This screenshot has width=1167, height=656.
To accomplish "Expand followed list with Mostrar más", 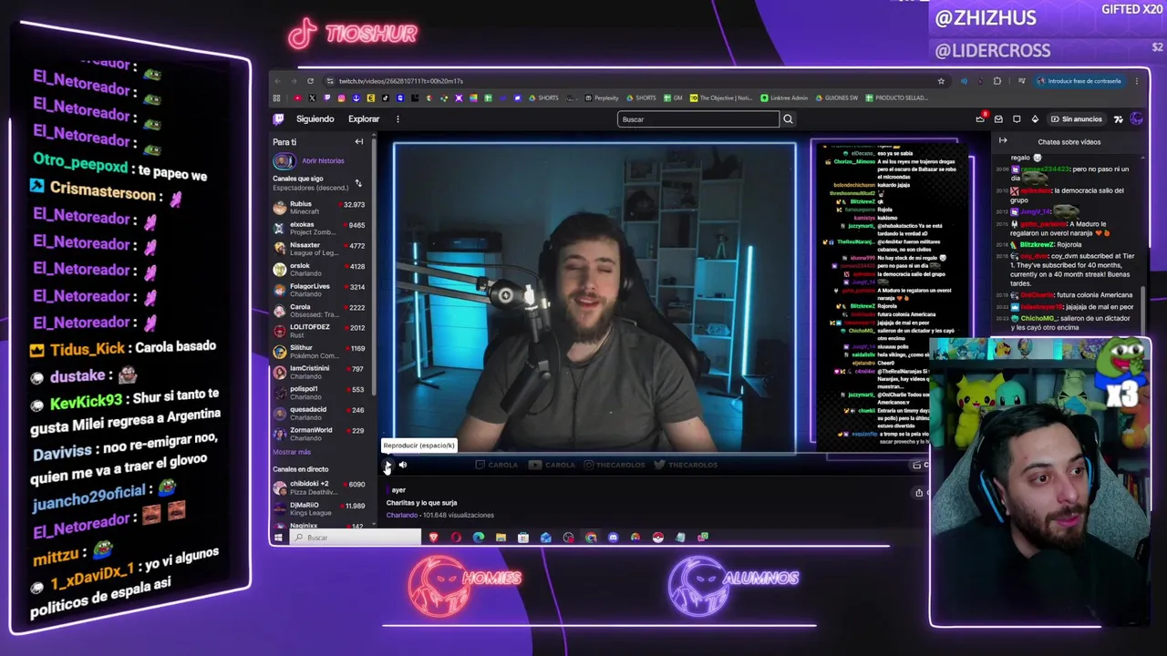I will tap(292, 452).
